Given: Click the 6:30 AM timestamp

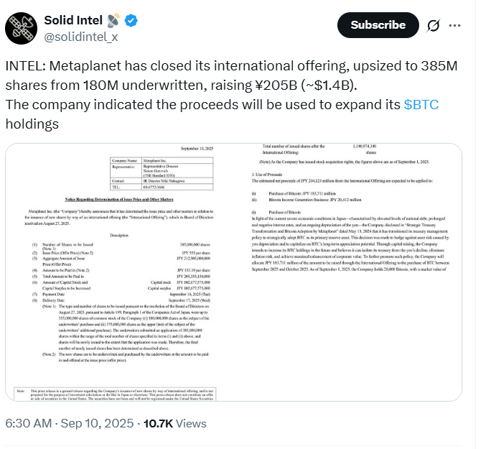Looking at the screenshot, I should pyautogui.click(x=29, y=423).
